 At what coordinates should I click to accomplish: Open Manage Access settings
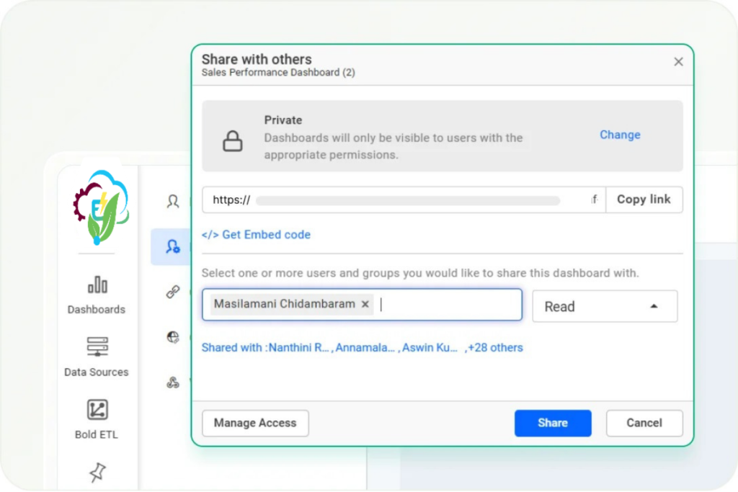(255, 423)
